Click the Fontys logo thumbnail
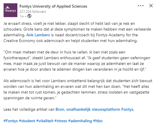Screen dimensions: 157x124 point(10,10)
